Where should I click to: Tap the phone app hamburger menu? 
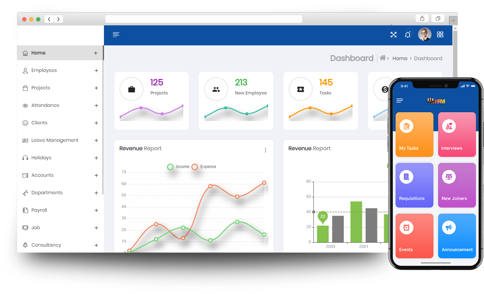click(400, 100)
